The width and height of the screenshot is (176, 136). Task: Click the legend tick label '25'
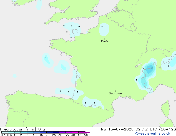click(x=54, y=135)
